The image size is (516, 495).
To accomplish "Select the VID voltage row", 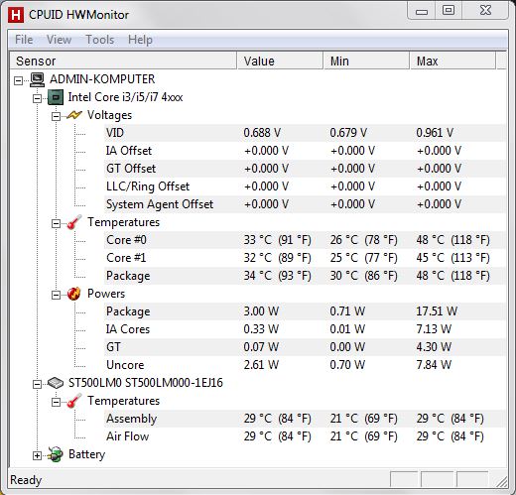I will (x=305, y=133).
